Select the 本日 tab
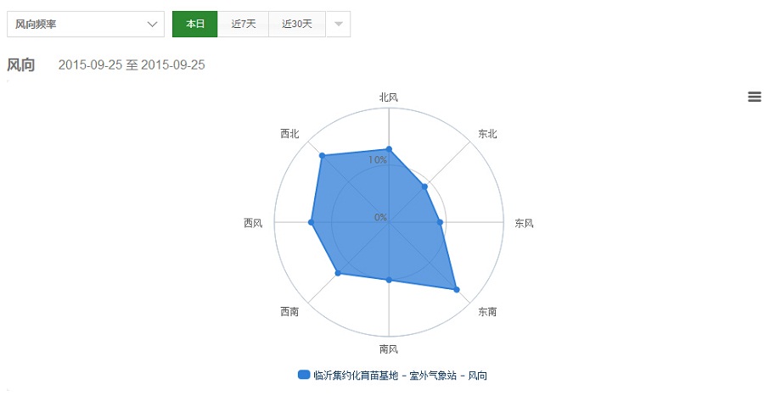Image resolution: width=764 pixels, height=401 pixels. (194, 24)
